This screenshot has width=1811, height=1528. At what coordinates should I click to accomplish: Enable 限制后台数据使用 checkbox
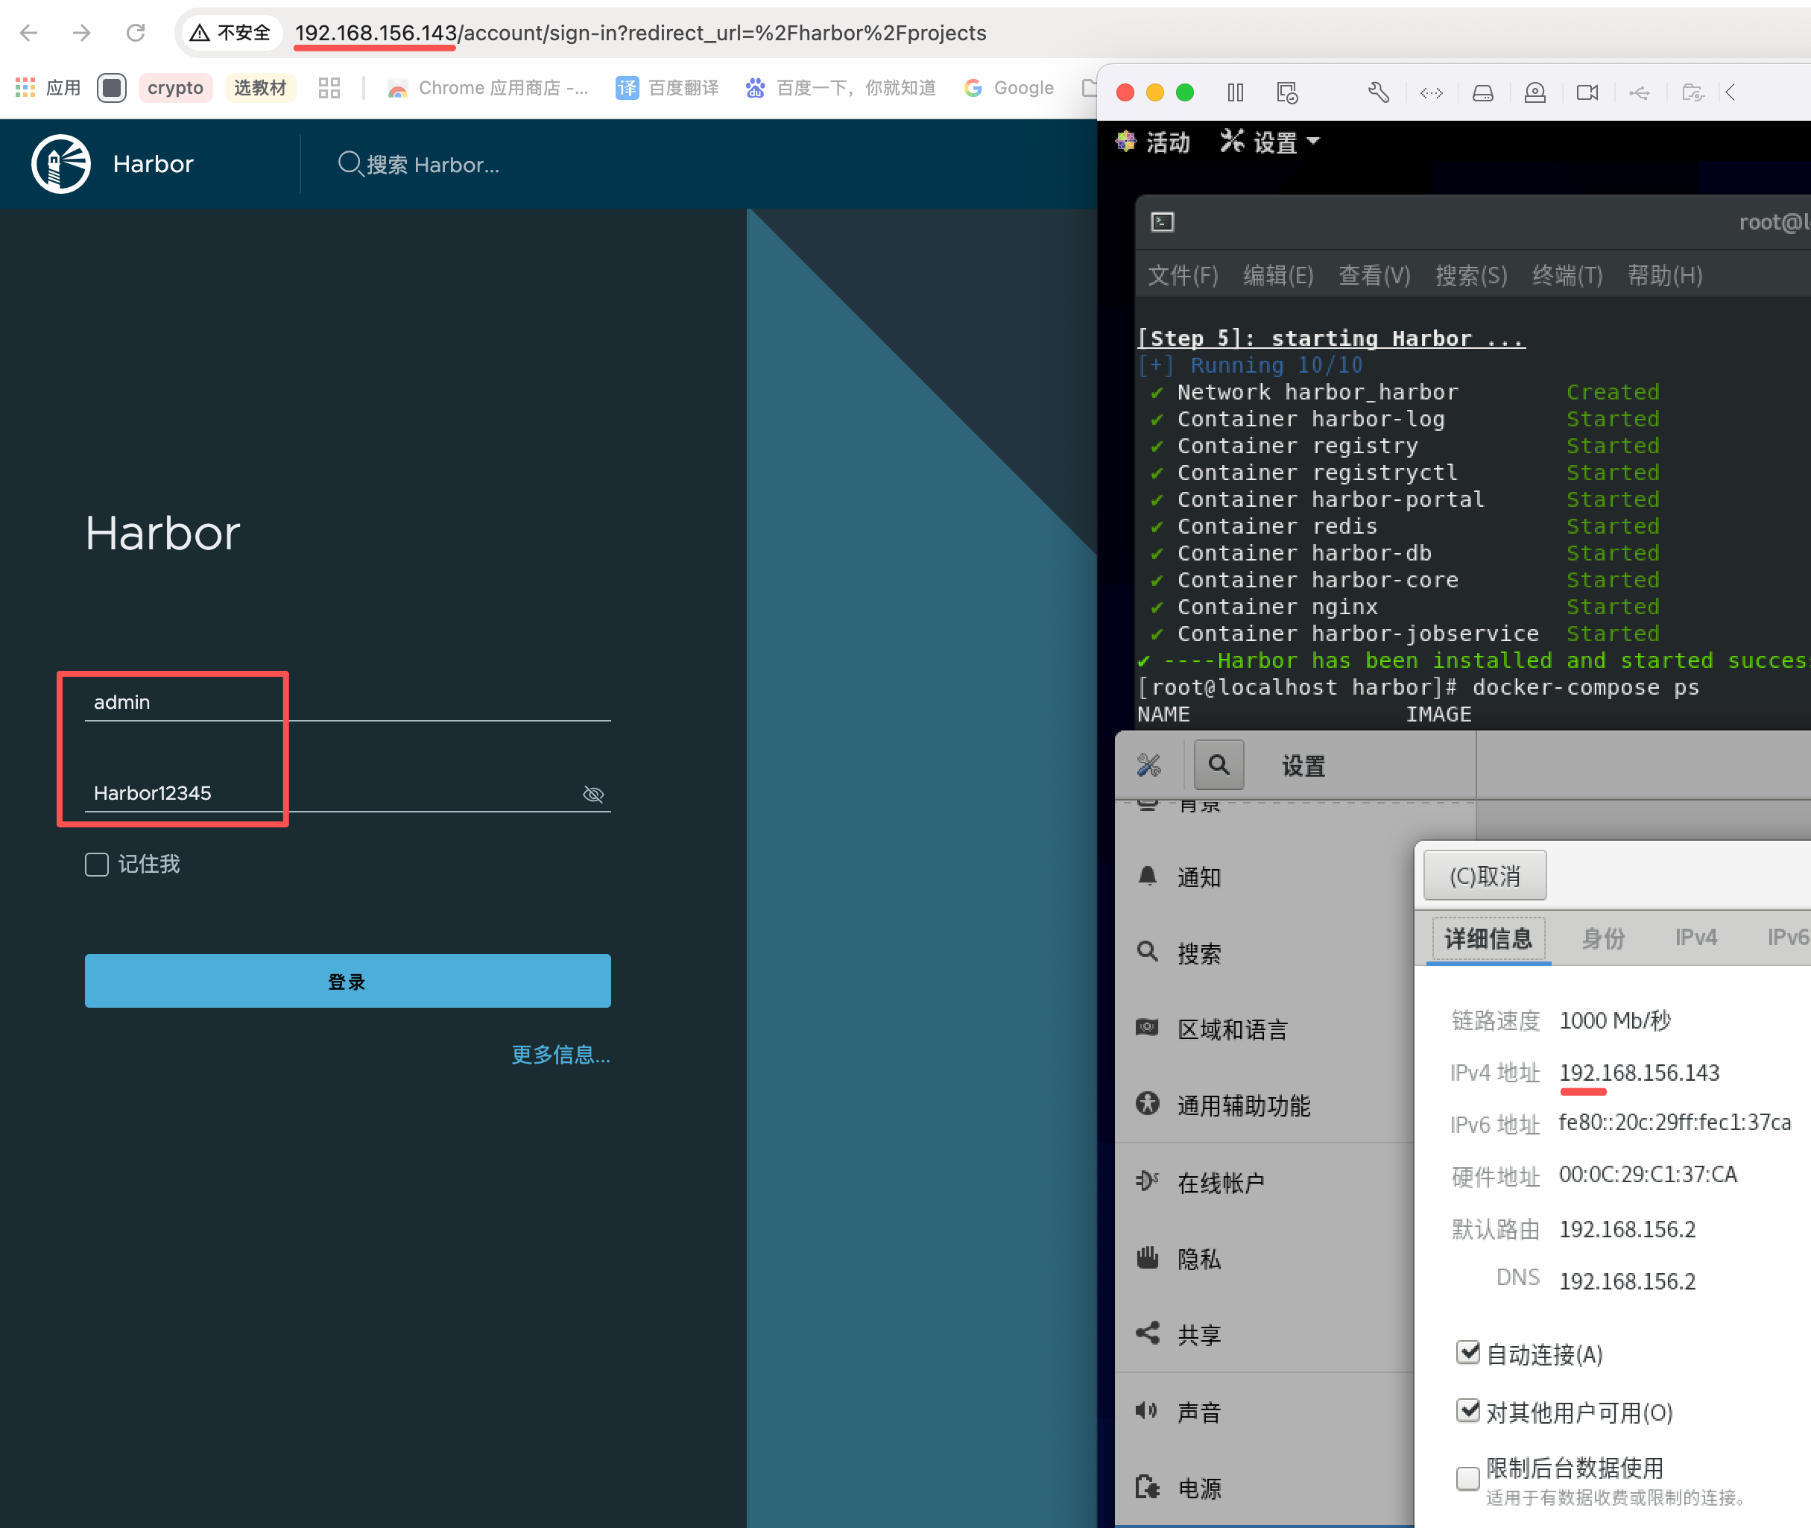(1467, 1478)
